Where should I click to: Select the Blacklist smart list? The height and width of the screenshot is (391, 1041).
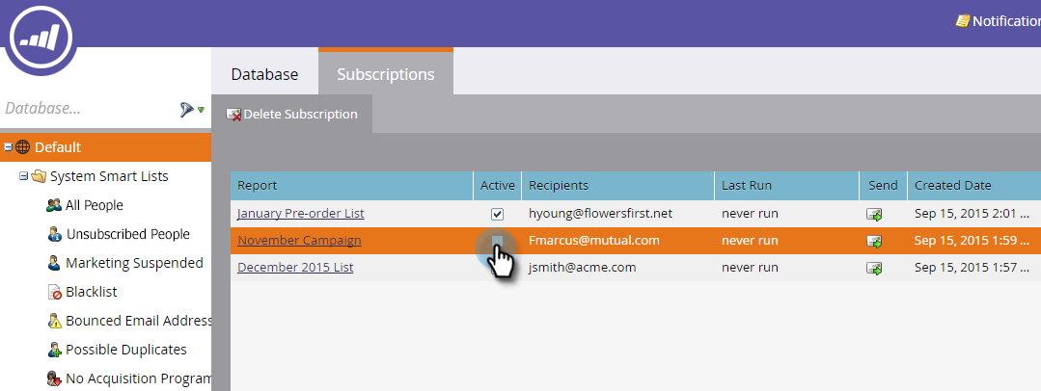pyautogui.click(x=93, y=292)
